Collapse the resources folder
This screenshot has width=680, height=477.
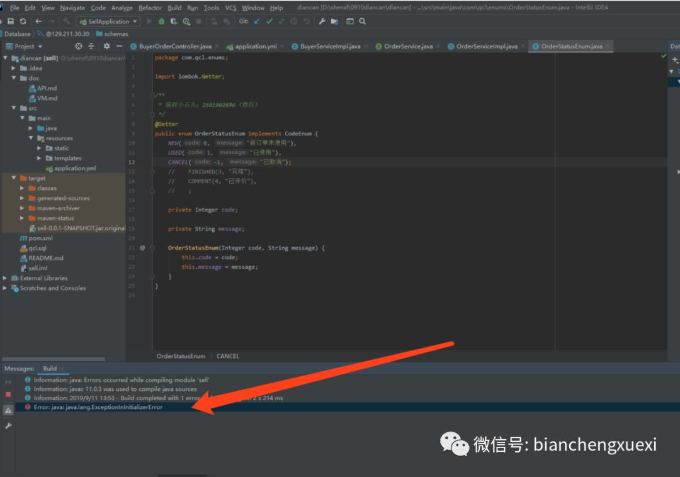point(31,138)
